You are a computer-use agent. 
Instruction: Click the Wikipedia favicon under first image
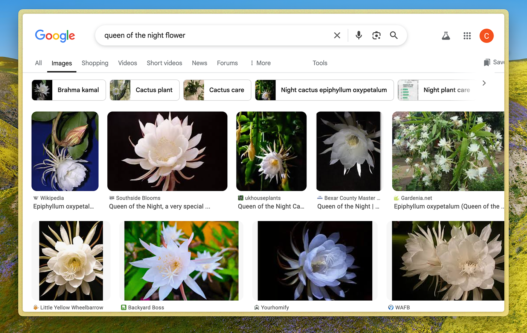[x=36, y=198]
